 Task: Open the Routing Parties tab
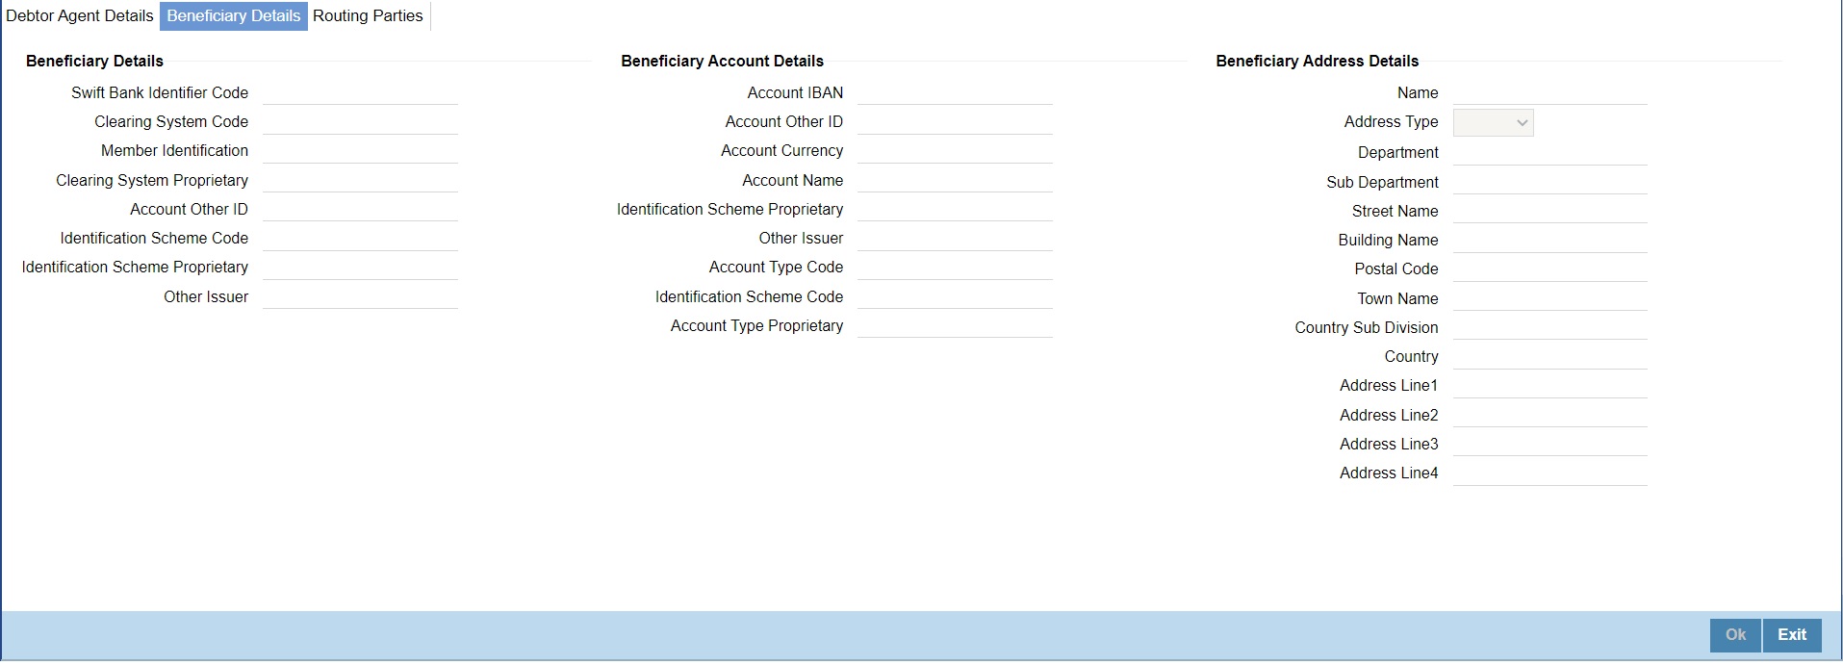[x=369, y=16]
